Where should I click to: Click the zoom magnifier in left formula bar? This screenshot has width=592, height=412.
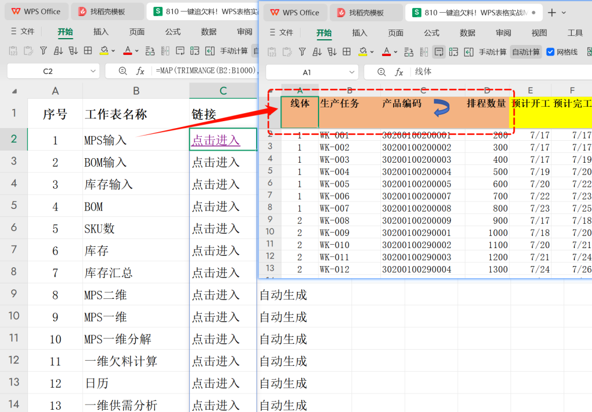tap(123, 71)
